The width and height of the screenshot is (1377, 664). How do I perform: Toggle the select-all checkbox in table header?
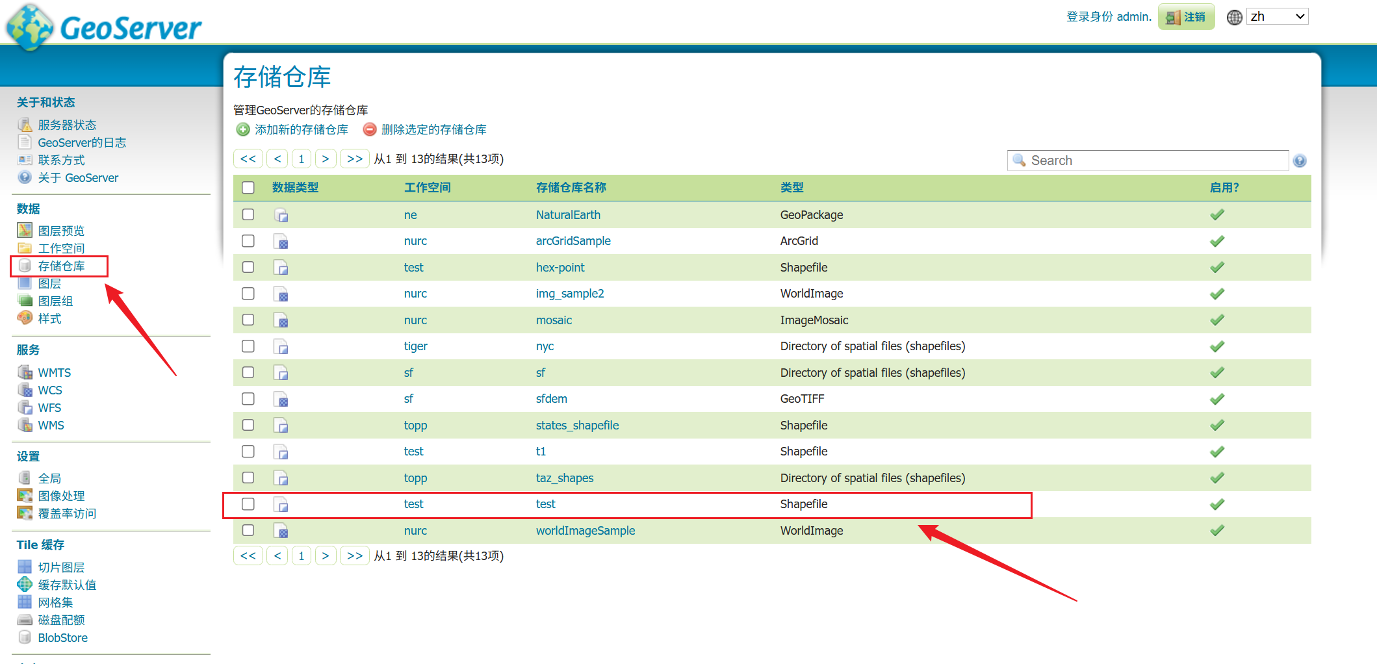click(248, 188)
